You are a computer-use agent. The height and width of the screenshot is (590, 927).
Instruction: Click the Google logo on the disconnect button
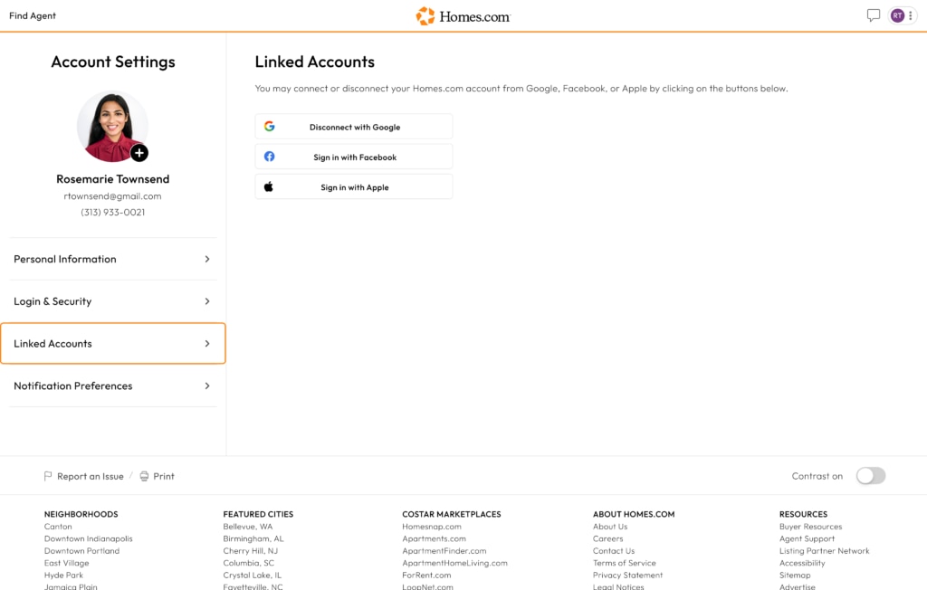tap(269, 126)
